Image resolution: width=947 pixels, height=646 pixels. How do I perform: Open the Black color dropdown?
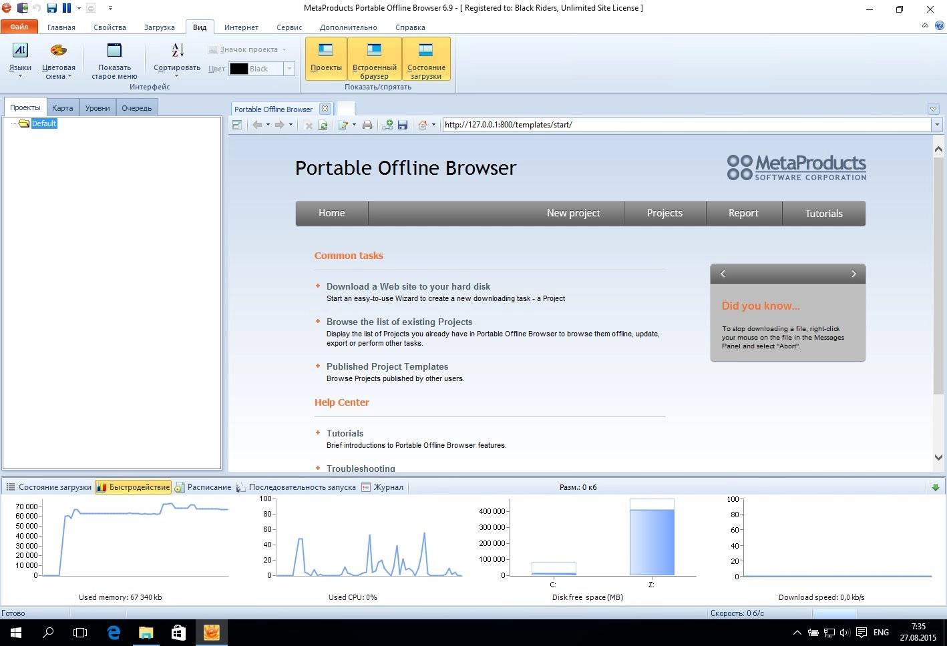pyautogui.click(x=289, y=69)
